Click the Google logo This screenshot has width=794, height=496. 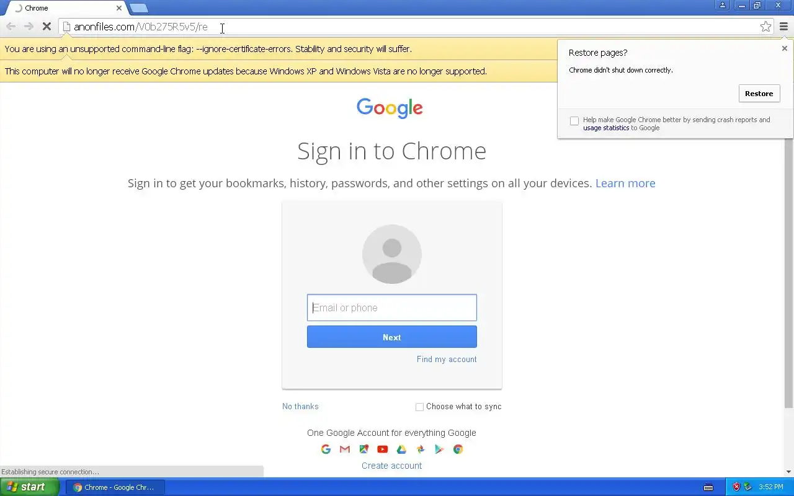tap(390, 108)
